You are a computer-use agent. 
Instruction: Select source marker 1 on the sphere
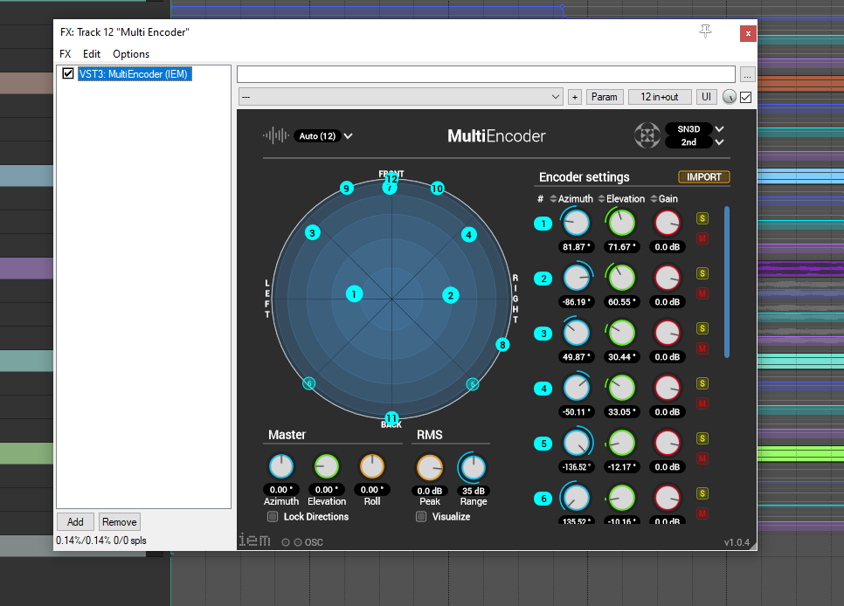pos(354,294)
